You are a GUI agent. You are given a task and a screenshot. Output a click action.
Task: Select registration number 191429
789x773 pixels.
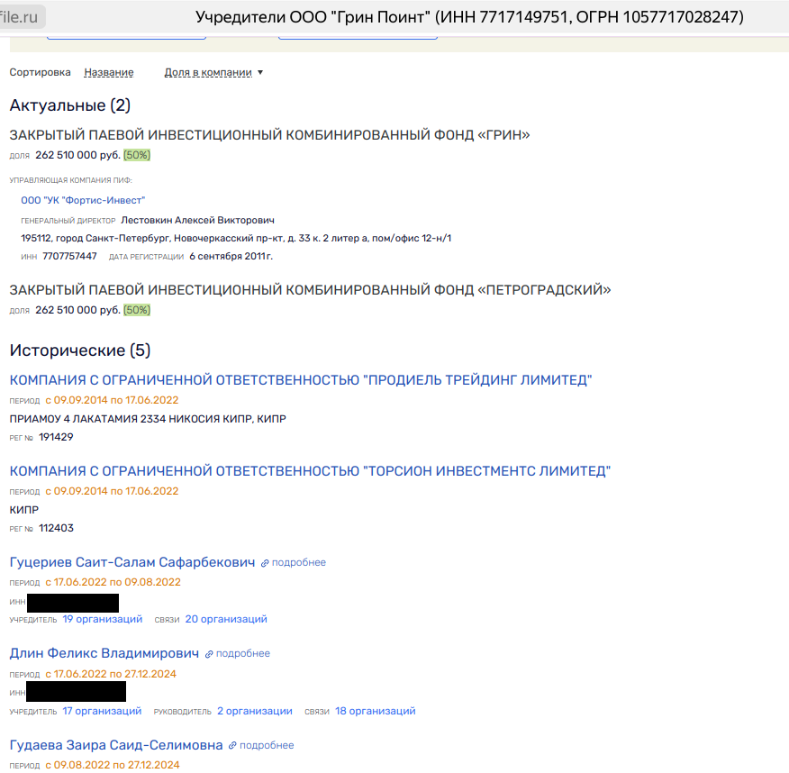[56, 437]
